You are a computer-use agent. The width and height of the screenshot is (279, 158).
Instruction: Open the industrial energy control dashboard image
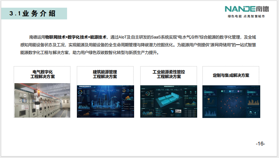[169, 101]
